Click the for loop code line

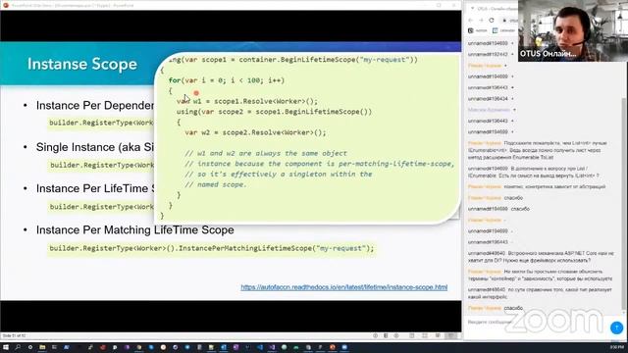227,80
